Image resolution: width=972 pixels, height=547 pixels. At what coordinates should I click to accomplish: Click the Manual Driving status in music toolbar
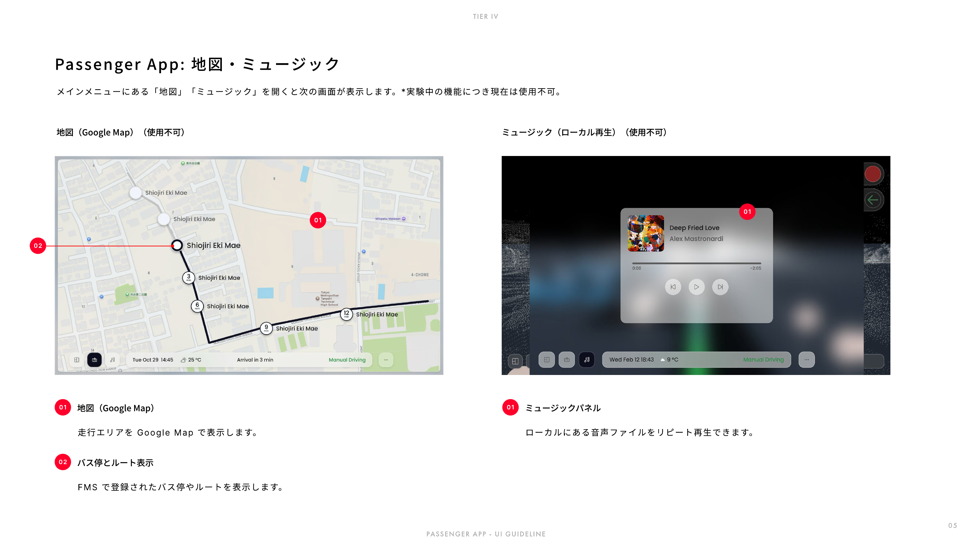(763, 360)
